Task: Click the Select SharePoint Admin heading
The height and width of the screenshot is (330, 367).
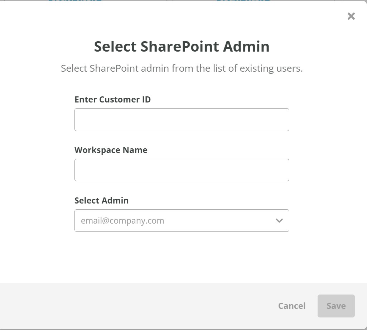Action: point(182,47)
